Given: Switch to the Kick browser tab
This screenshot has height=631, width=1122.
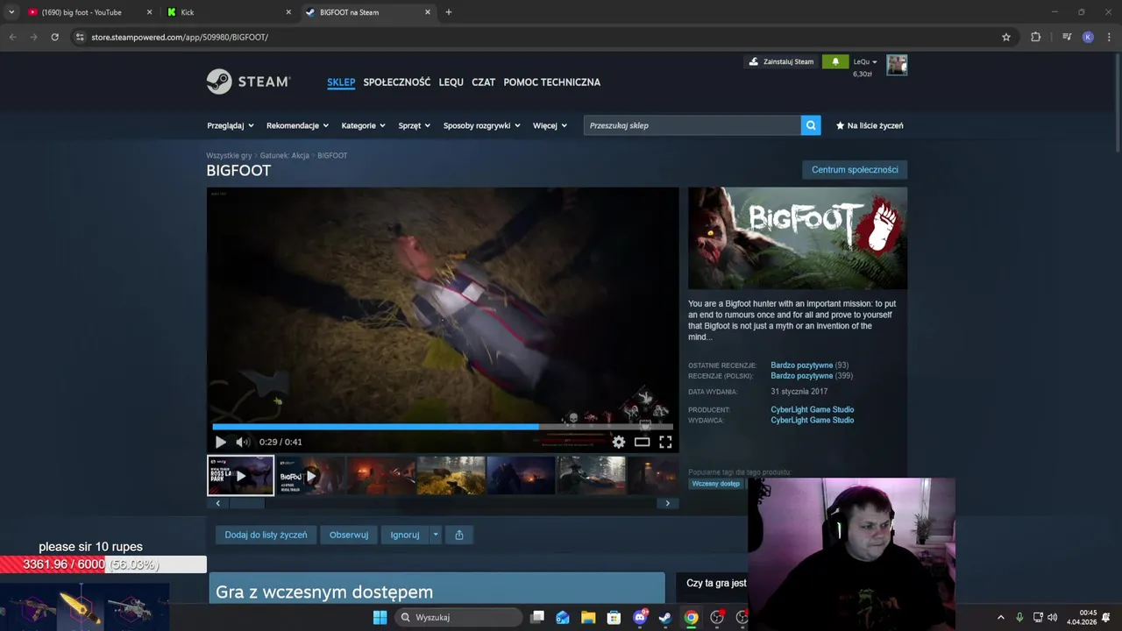Looking at the screenshot, I should (228, 12).
